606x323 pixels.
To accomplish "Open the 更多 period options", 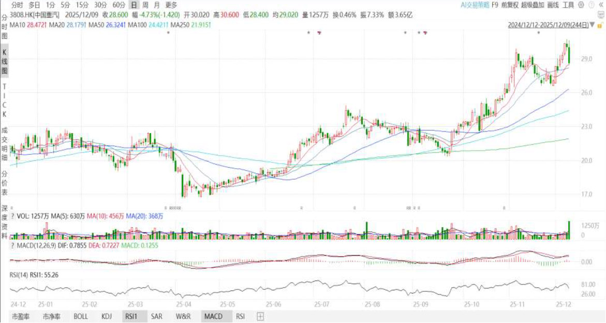I will tap(171, 5).
